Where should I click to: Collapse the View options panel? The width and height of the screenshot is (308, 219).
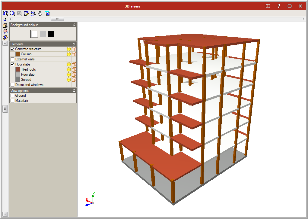tap(74, 90)
